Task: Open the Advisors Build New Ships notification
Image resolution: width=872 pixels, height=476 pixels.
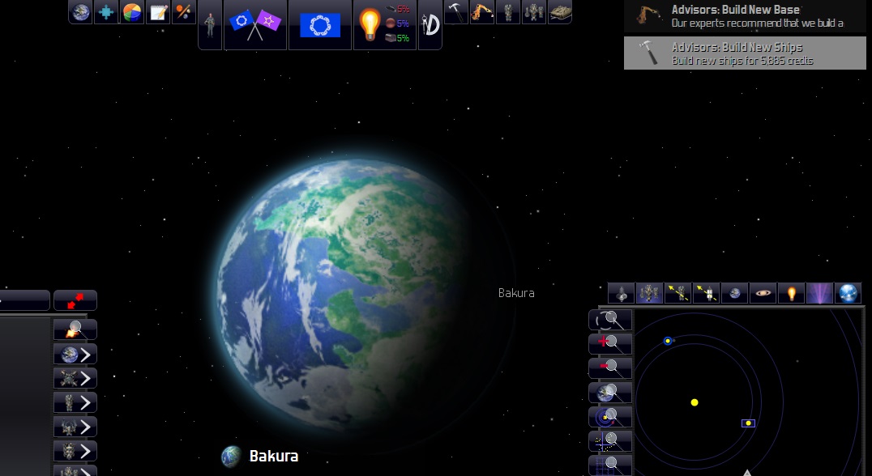Action: pyautogui.click(x=745, y=53)
